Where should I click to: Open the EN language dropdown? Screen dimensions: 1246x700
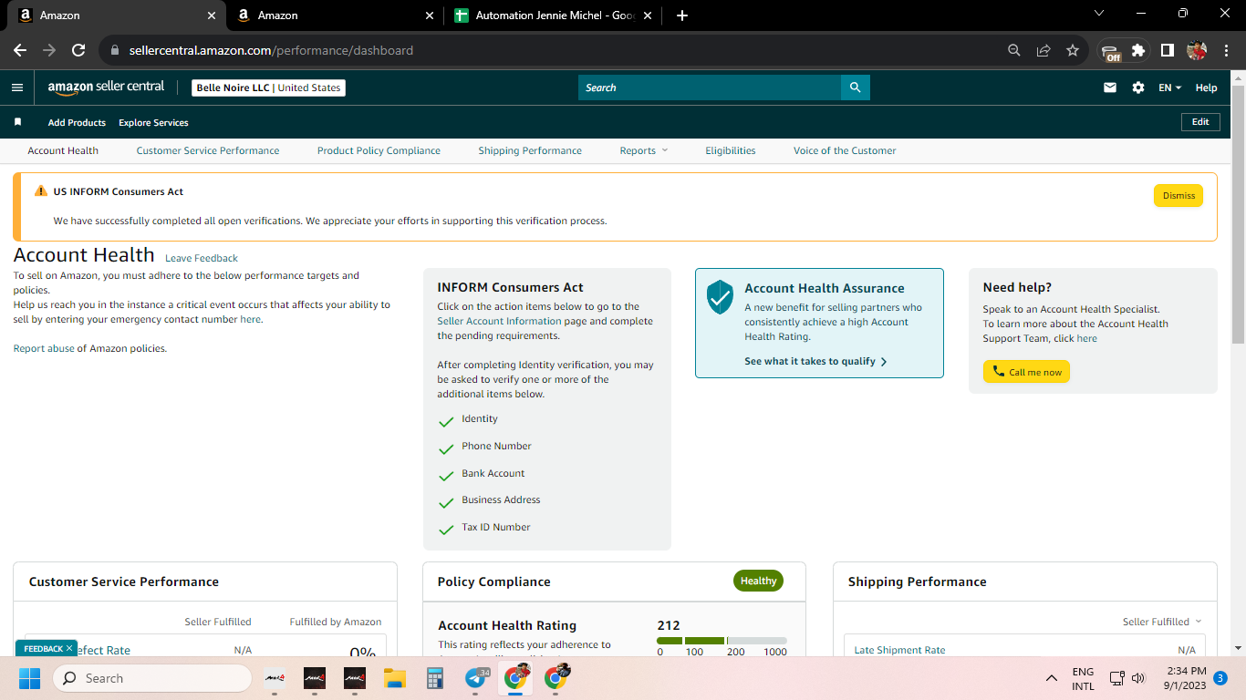click(1169, 87)
